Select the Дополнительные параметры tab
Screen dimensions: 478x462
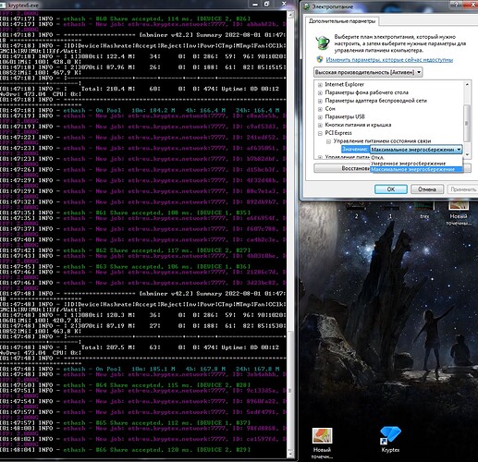tap(342, 21)
